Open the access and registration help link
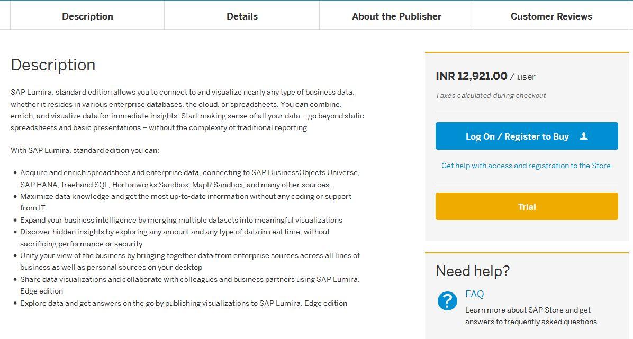 pyautogui.click(x=527, y=166)
